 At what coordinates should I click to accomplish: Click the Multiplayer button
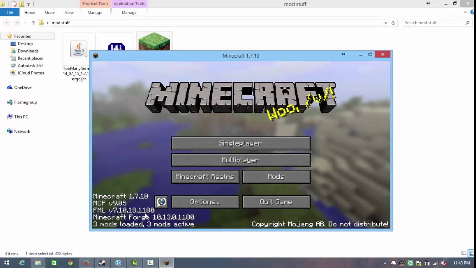pyautogui.click(x=241, y=160)
